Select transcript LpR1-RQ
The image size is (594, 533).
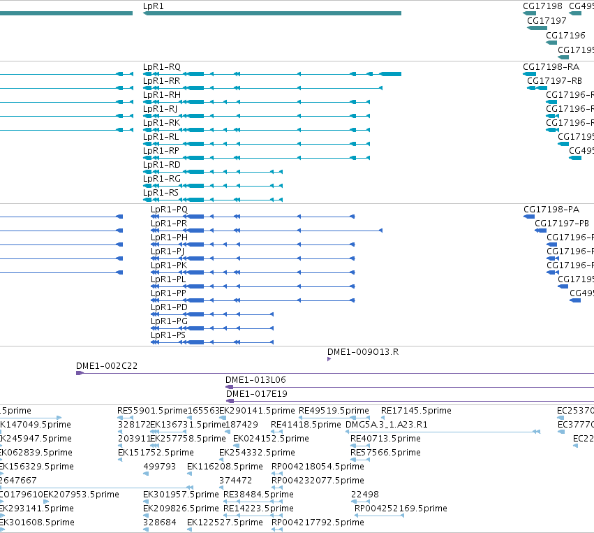tap(162, 67)
